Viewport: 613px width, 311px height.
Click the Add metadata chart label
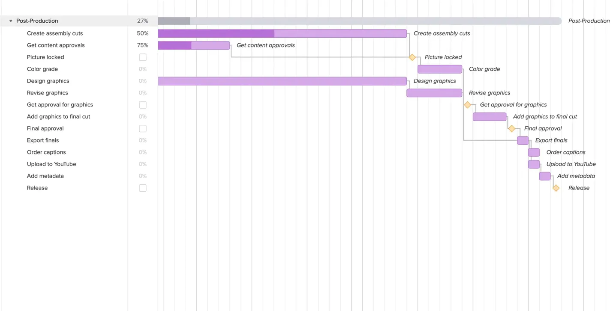coord(576,176)
